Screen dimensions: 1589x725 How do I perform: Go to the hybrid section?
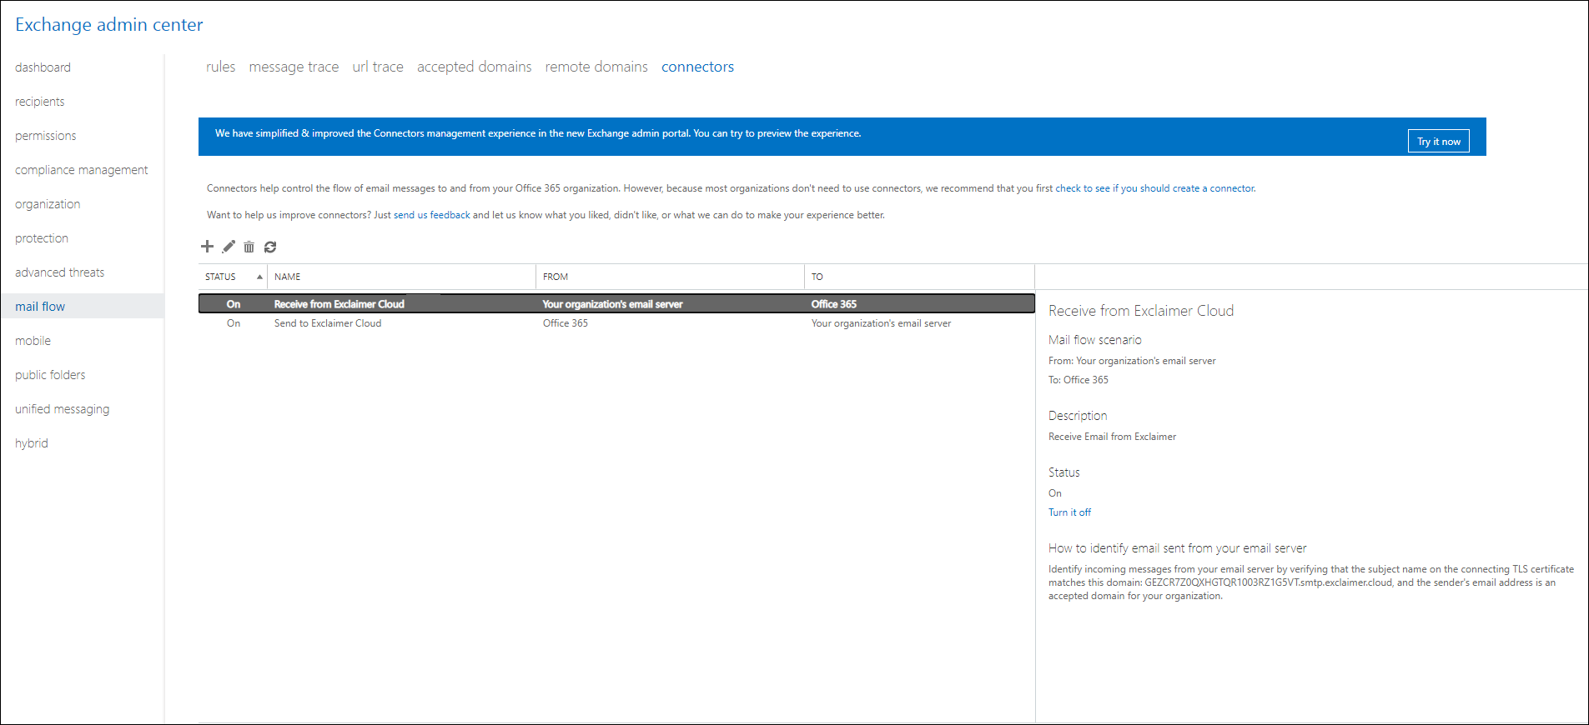[x=32, y=443]
